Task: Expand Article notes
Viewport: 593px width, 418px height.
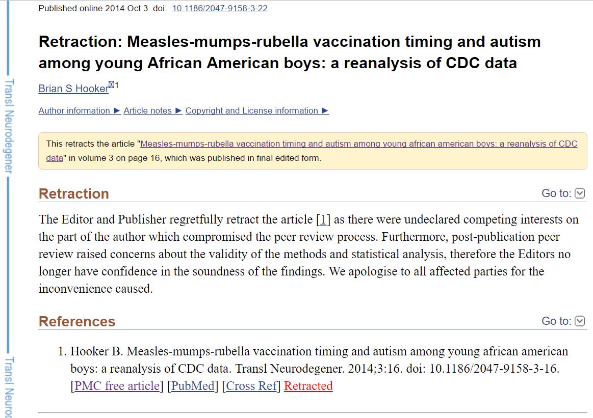Action: coord(152,111)
